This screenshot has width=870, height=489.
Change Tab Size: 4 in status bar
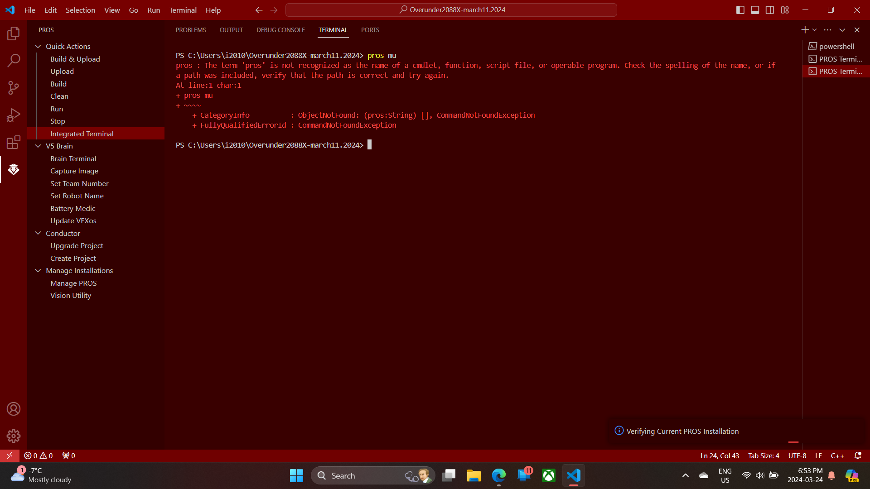point(764,455)
